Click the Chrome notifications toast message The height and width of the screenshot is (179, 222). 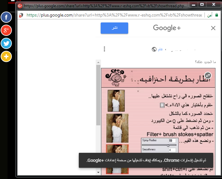point(146,160)
